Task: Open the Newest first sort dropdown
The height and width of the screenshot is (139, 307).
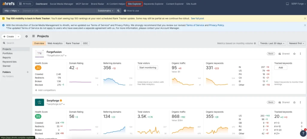Action: (297, 43)
